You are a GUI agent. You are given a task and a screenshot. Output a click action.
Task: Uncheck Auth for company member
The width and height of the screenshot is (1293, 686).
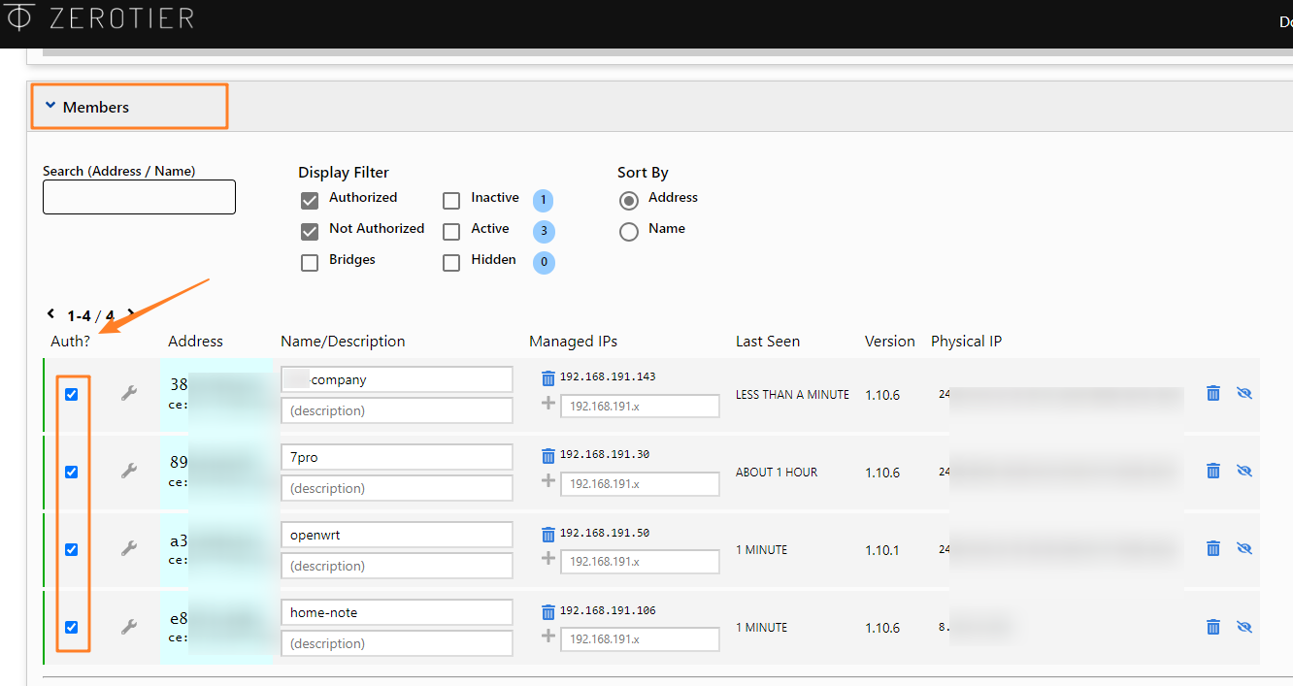tap(72, 394)
